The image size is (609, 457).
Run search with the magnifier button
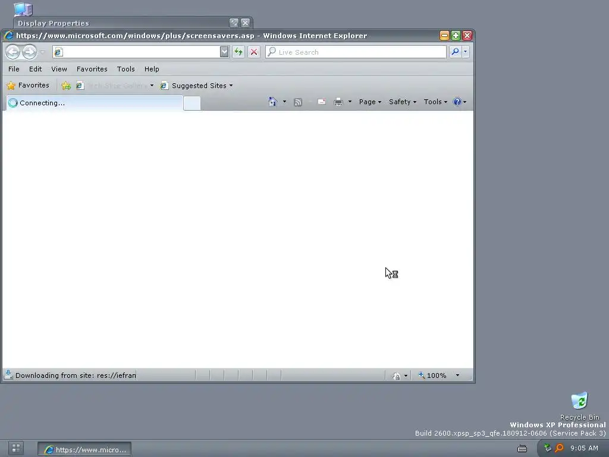click(455, 52)
